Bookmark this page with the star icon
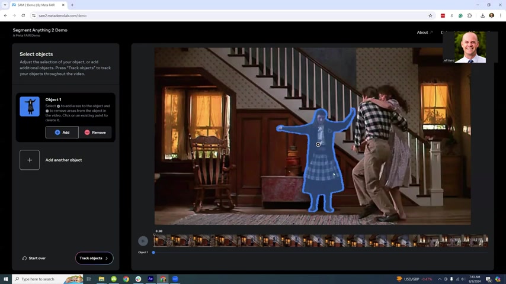506x284 pixels. point(430,15)
